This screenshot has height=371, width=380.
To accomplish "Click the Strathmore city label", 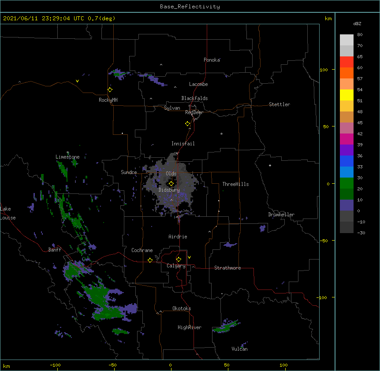I will tap(227, 268).
